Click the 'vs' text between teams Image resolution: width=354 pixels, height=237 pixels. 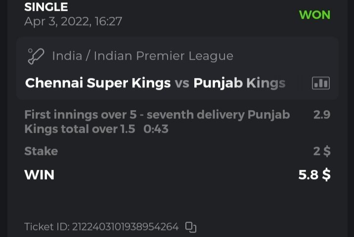click(182, 83)
